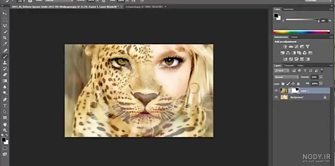This screenshot has width=335, height=166.
Task: Hide Layer 1 using its eye icon
Action: pyautogui.click(x=276, y=90)
